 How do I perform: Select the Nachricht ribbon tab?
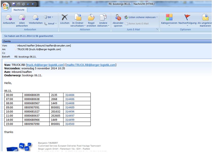click(x=19, y=10)
